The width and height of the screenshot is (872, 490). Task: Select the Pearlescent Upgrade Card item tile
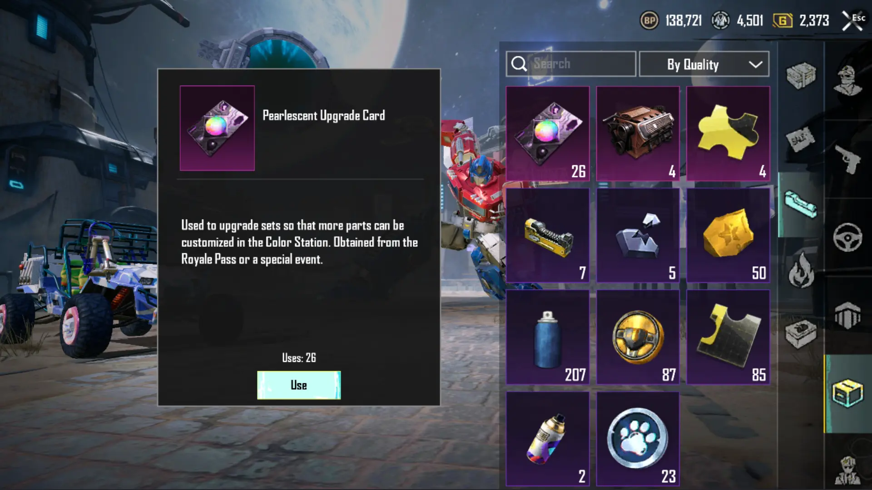(548, 134)
